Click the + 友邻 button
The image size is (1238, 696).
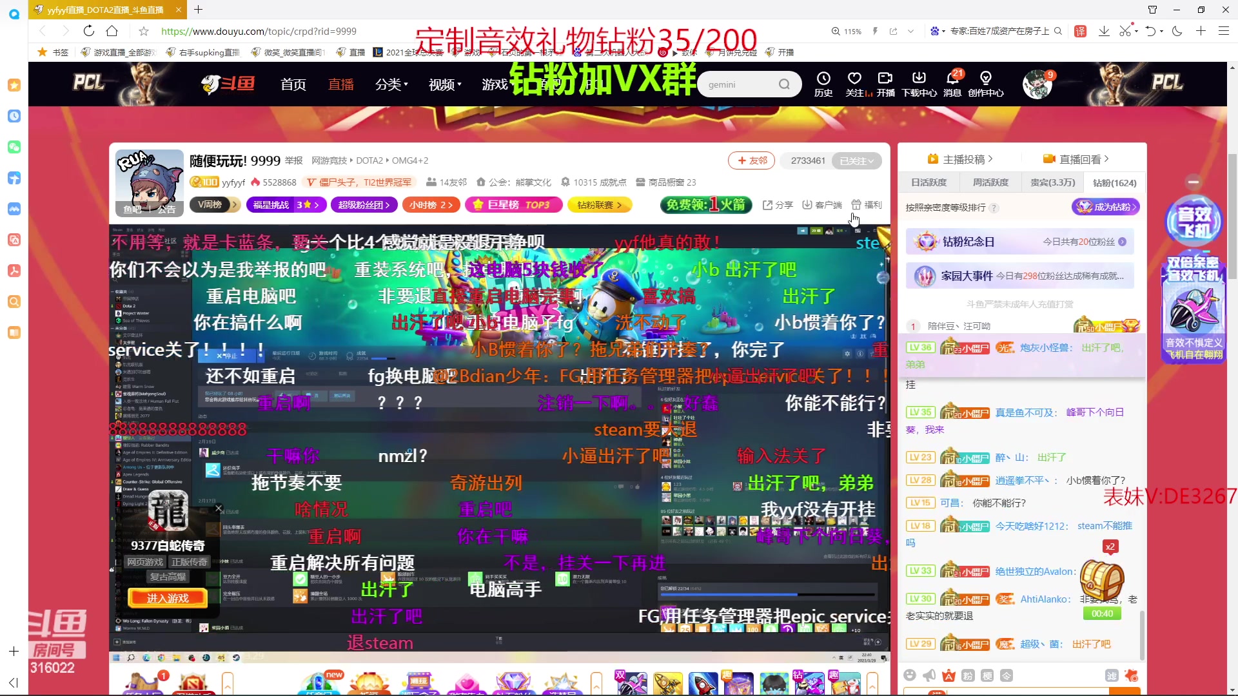coord(751,160)
